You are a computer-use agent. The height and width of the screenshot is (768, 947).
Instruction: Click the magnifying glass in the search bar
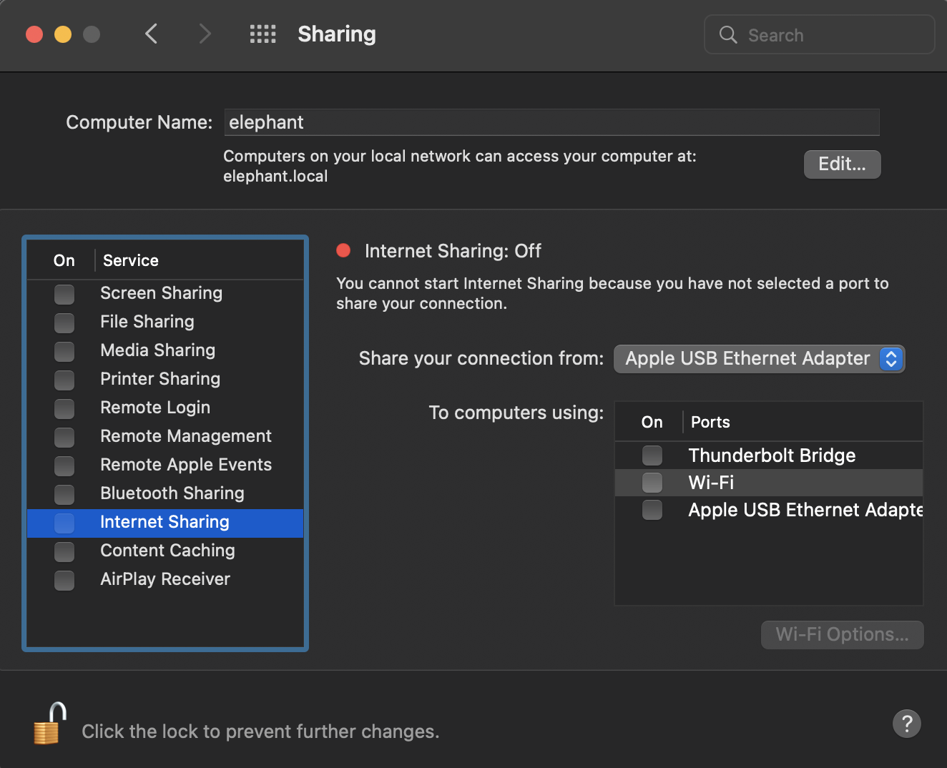[x=728, y=34]
